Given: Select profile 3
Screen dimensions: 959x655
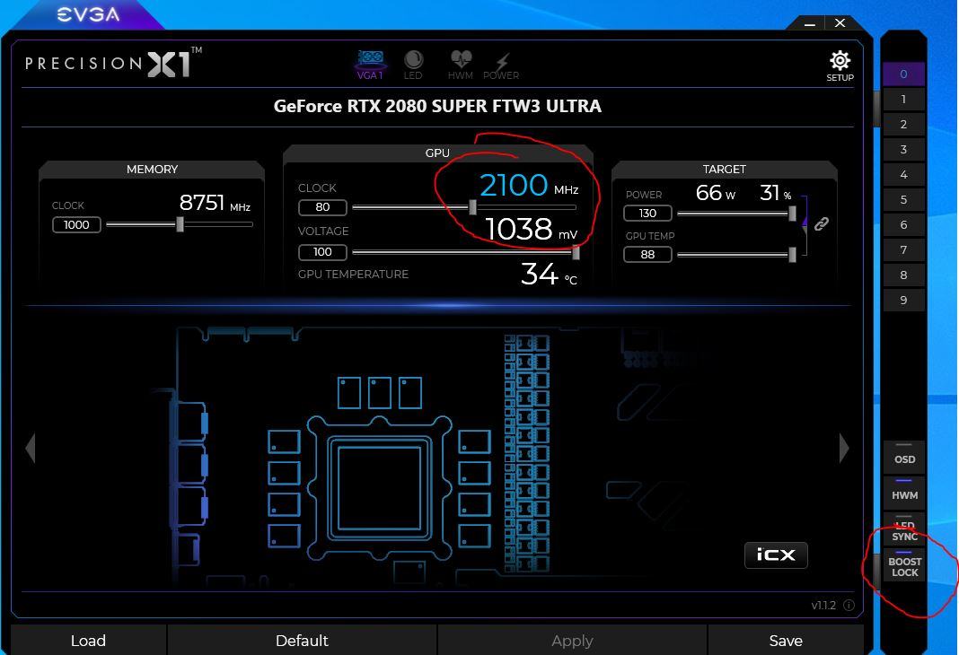Looking at the screenshot, I should (x=903, y=149).
